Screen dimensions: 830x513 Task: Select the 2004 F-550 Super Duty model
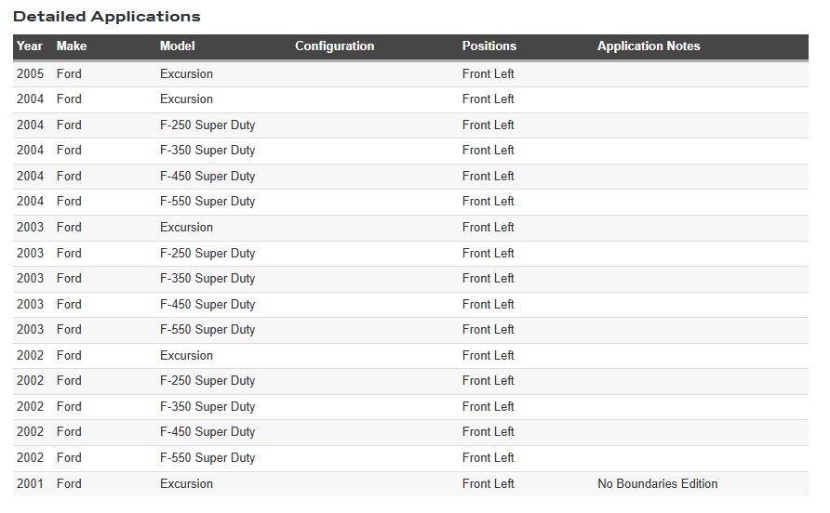tap(207, 202)
